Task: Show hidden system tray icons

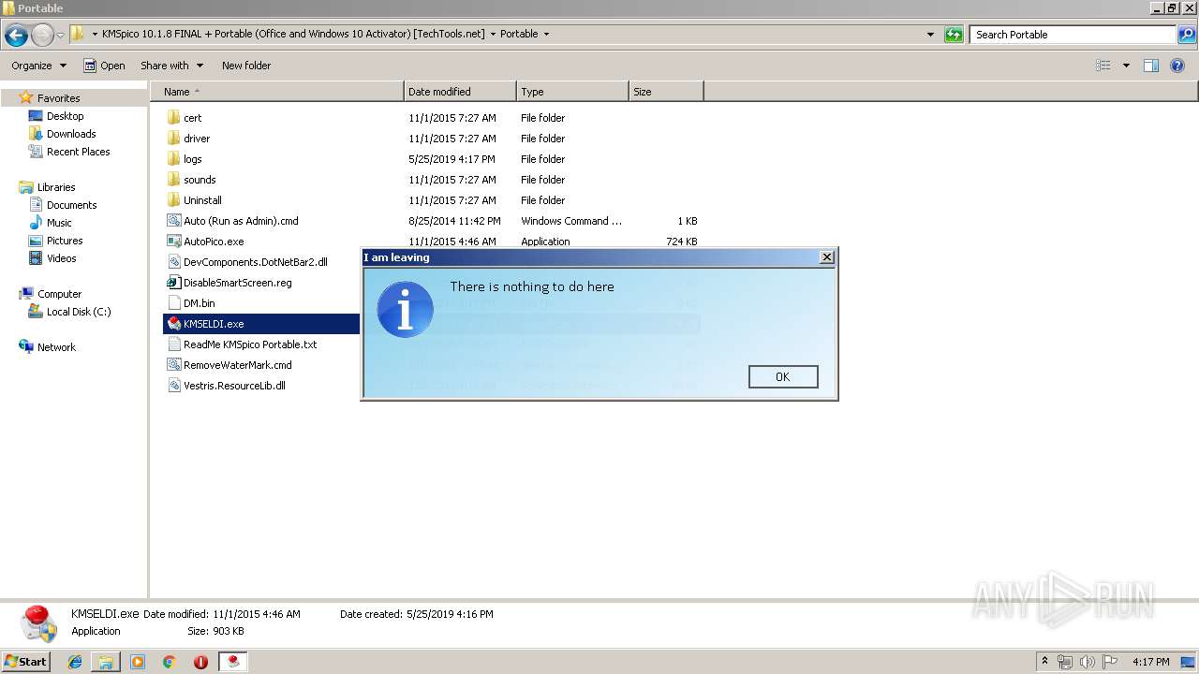Action: click(x=1045, y=662)
